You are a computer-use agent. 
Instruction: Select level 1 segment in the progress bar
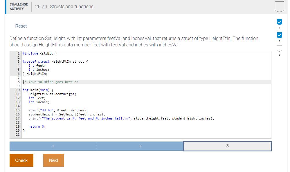point(53,146)
